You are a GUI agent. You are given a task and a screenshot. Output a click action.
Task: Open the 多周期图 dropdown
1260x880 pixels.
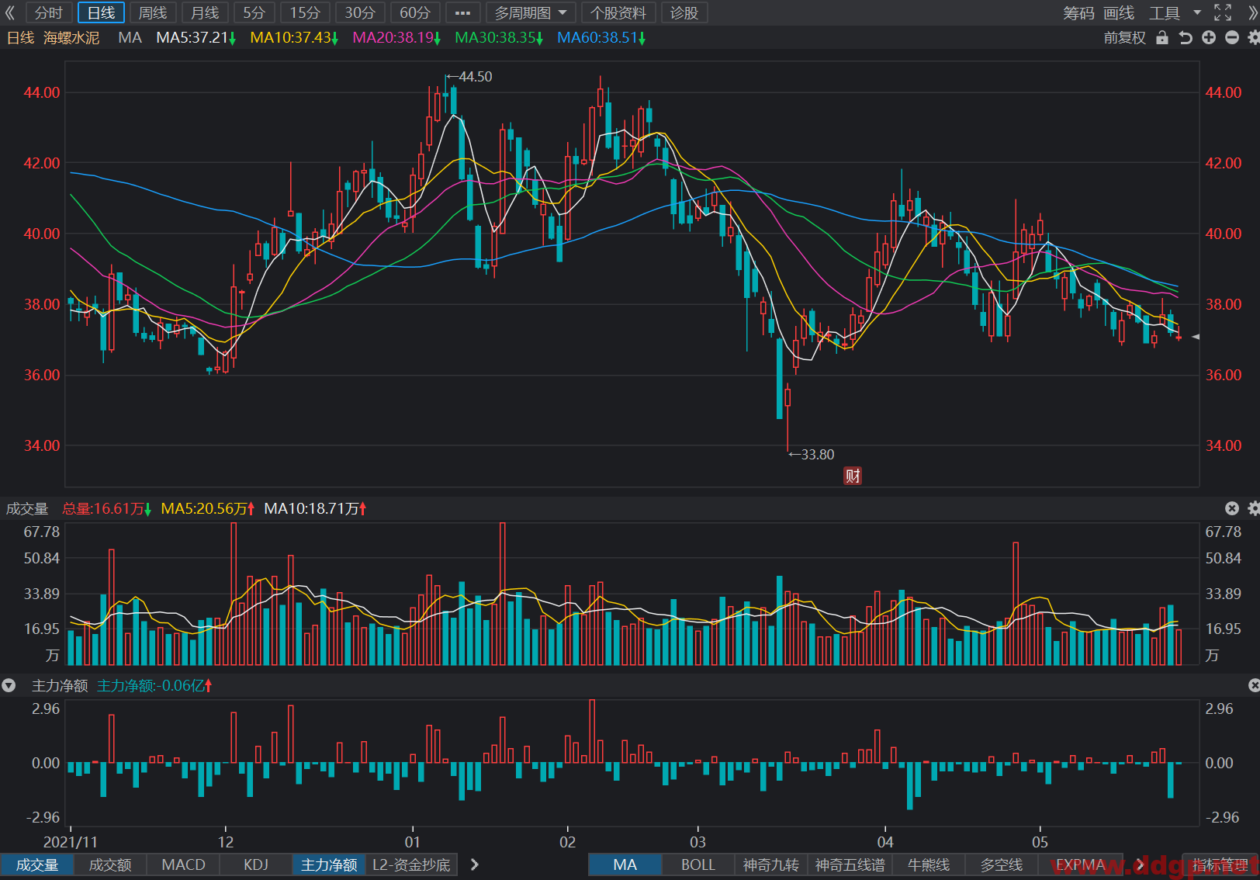coord(531,12)
